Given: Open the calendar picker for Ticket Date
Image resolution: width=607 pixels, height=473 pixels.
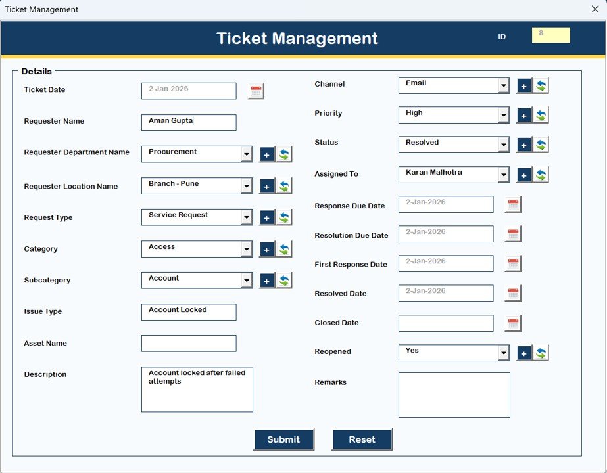Looking at the screenshot, I should pos(256,90).
